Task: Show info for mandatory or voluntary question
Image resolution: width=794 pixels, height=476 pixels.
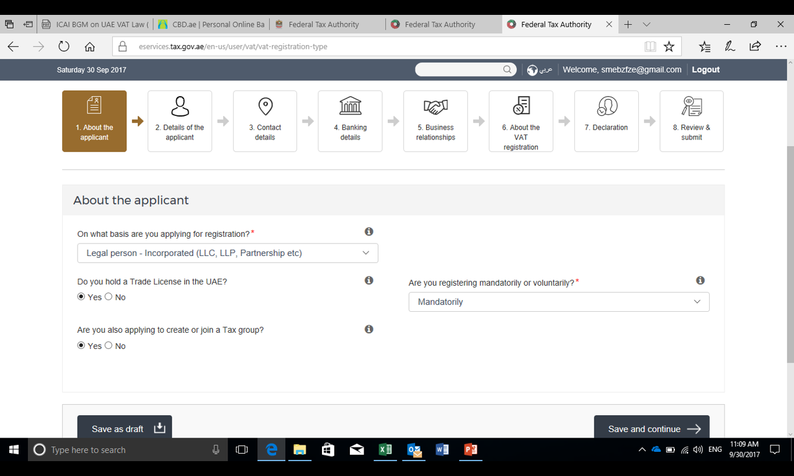Action: coord(700,280)
